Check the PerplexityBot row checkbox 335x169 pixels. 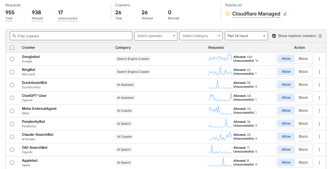[x=12, y=124]
